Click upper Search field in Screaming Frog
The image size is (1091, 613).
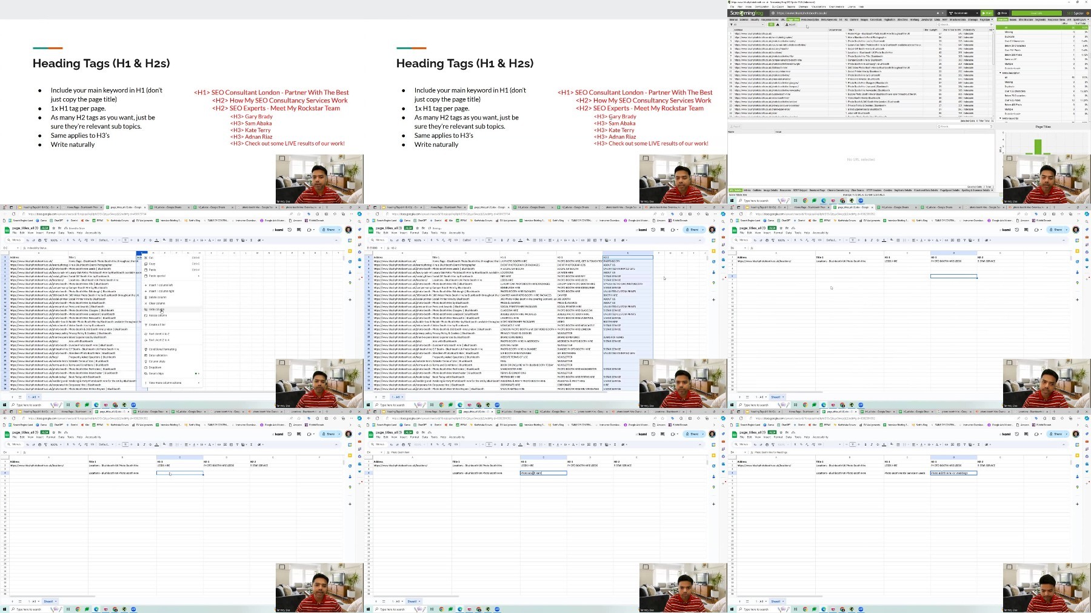coord(964,25)
